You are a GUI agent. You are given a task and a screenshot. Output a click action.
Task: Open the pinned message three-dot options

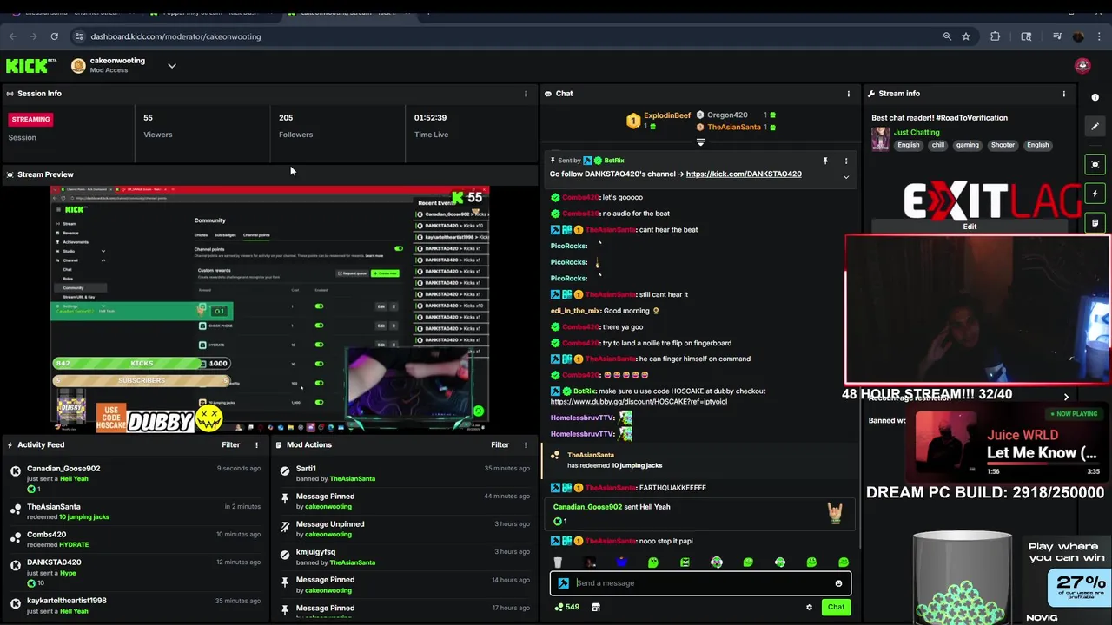846,161
